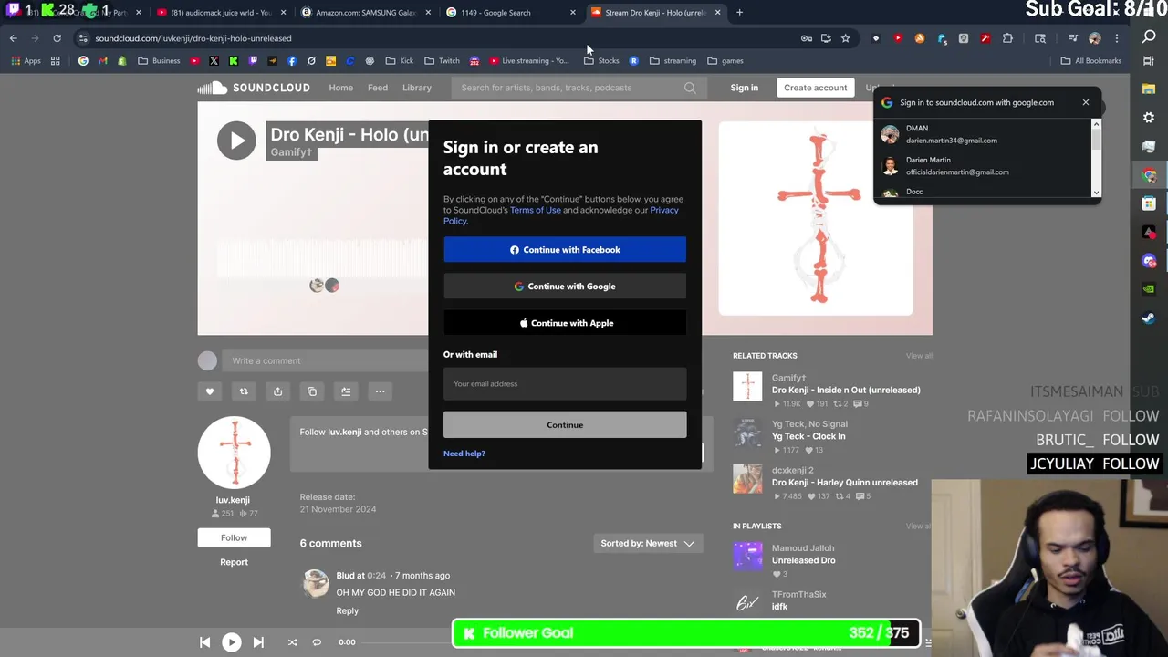Open the Kick bookmarks folder
Image resolution: width=1168 pixels, height=657 pixels.
tap(399, 61)
